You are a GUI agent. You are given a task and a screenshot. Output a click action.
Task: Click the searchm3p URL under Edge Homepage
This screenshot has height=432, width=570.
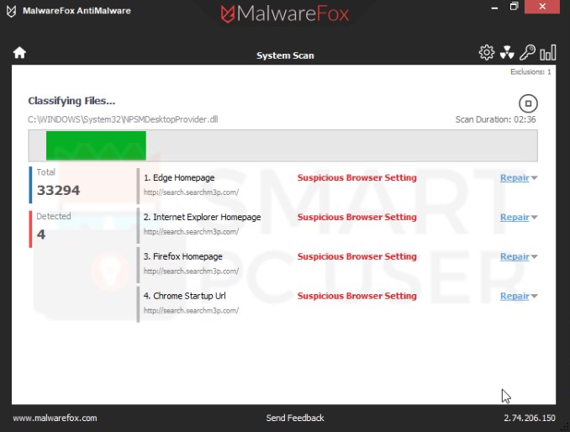tap(191, 192)
